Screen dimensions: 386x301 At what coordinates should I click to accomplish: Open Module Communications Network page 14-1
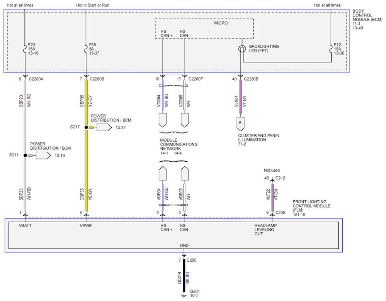tap(164, 153)
